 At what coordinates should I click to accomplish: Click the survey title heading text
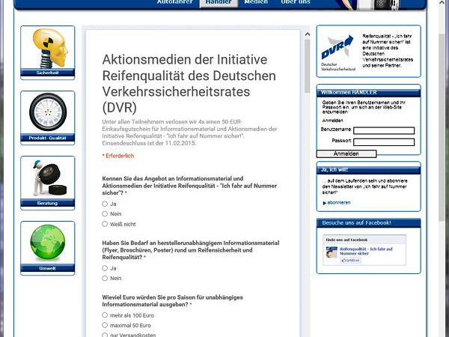pyautogui.click(x=189, y=83)
